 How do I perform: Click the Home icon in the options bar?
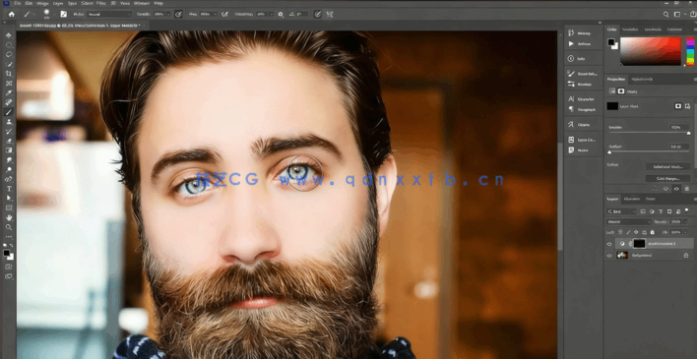[11, 14]
